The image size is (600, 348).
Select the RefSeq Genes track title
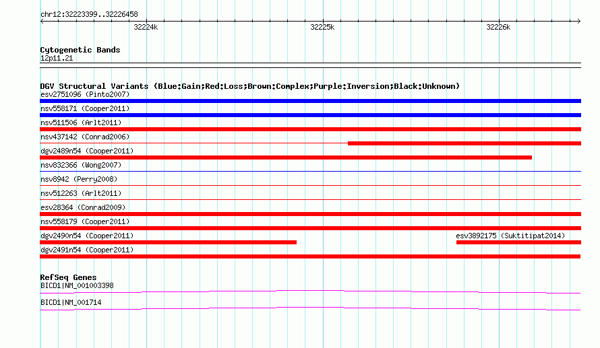coord(69,277)
